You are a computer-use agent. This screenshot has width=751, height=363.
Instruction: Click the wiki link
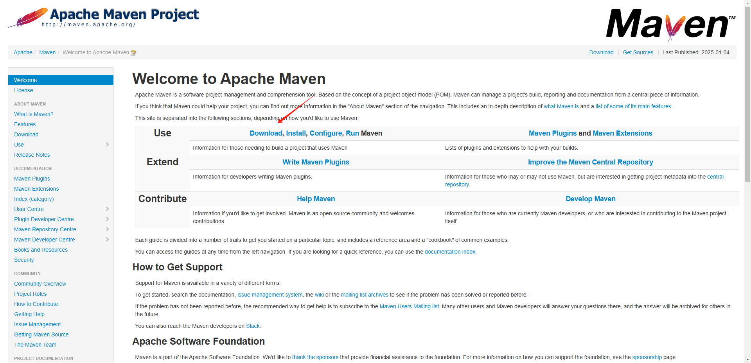click(319, 295)
